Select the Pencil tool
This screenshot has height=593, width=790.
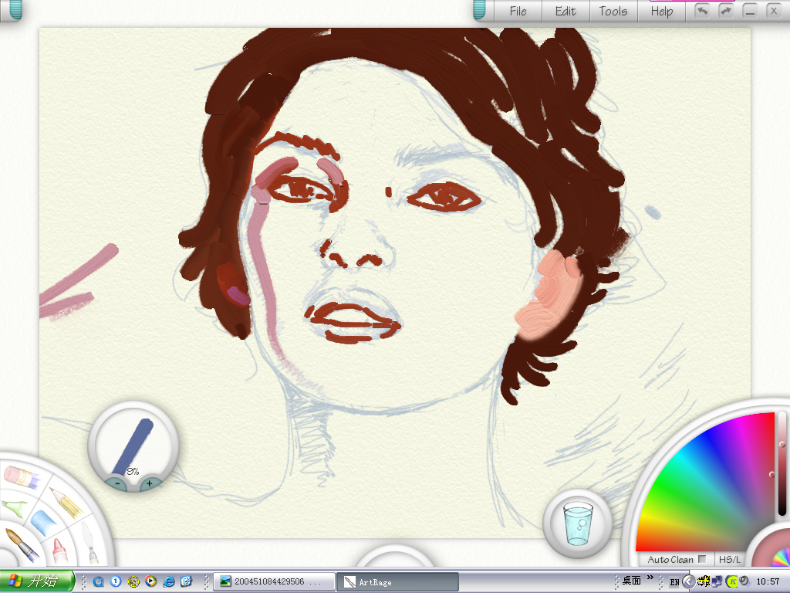point(66,503)
